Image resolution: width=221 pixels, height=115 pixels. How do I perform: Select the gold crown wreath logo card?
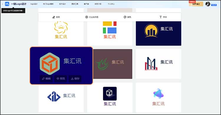coord(61,33)
